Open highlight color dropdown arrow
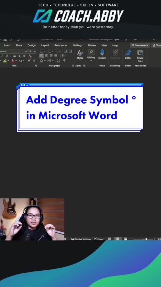 (x=9, y=61)
